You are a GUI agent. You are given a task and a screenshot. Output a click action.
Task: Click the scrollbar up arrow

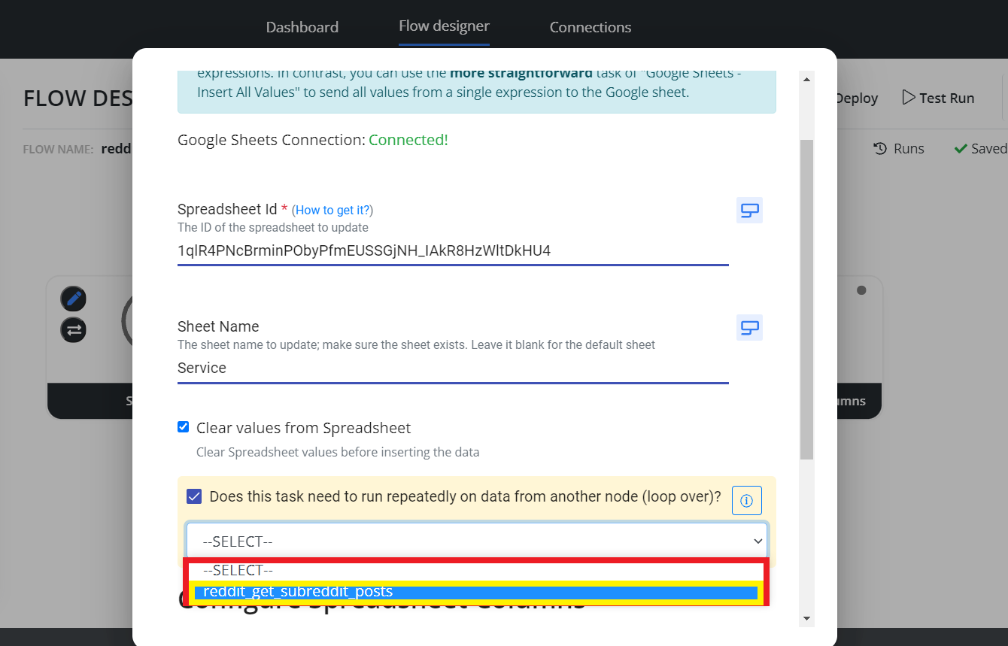[806, 79]
